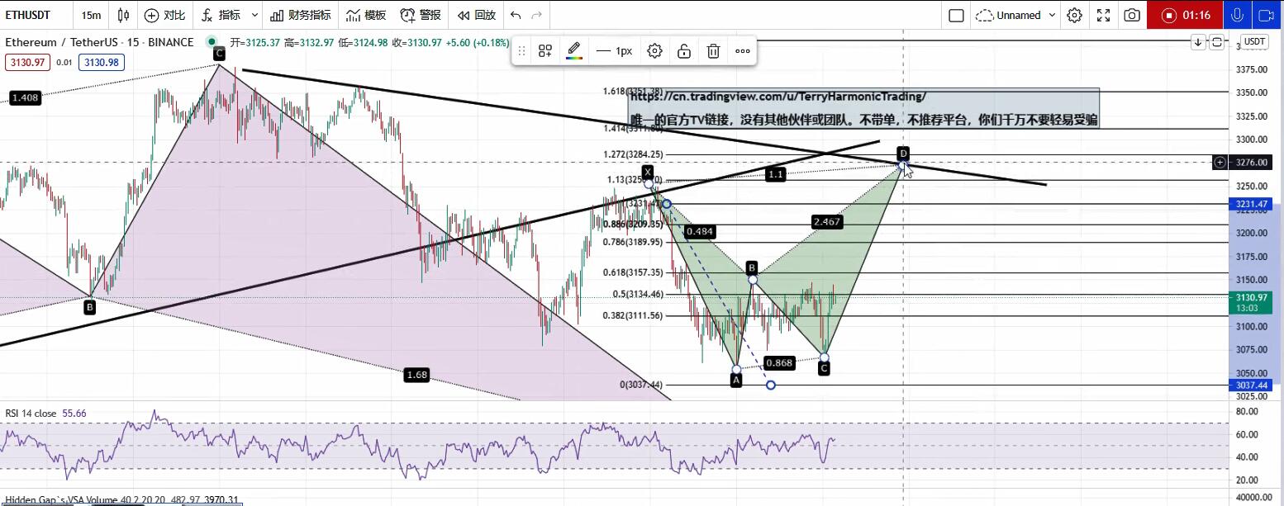The height and width of the screenshot is (506, 1284).
Task: Grab the drawing toolbar drag handle
Action: 521,51
